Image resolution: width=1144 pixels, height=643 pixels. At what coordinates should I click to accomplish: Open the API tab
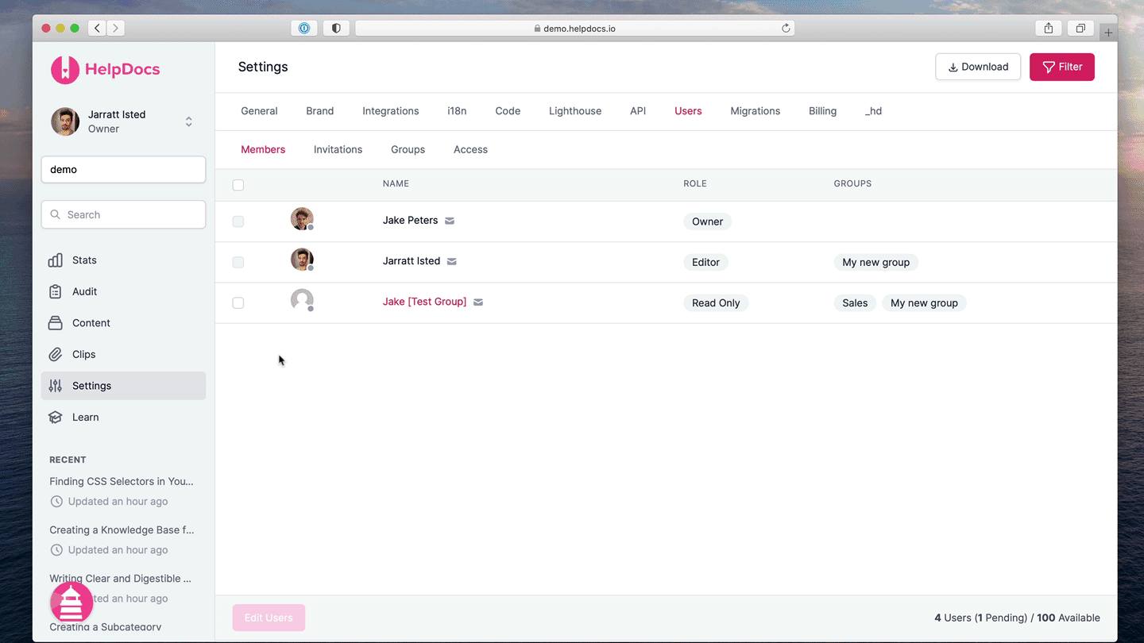[x=638, y=111]
